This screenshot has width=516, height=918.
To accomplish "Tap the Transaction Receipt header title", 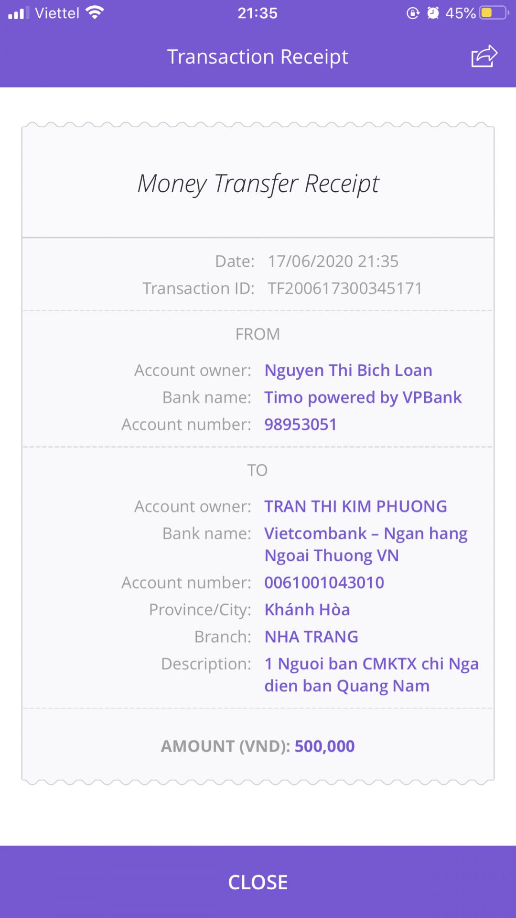I will pyautogui.click(x=258, y=57).
